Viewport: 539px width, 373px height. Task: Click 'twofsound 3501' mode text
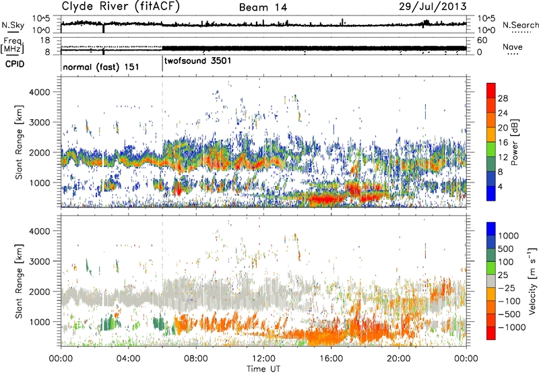(x=197, y=61)
